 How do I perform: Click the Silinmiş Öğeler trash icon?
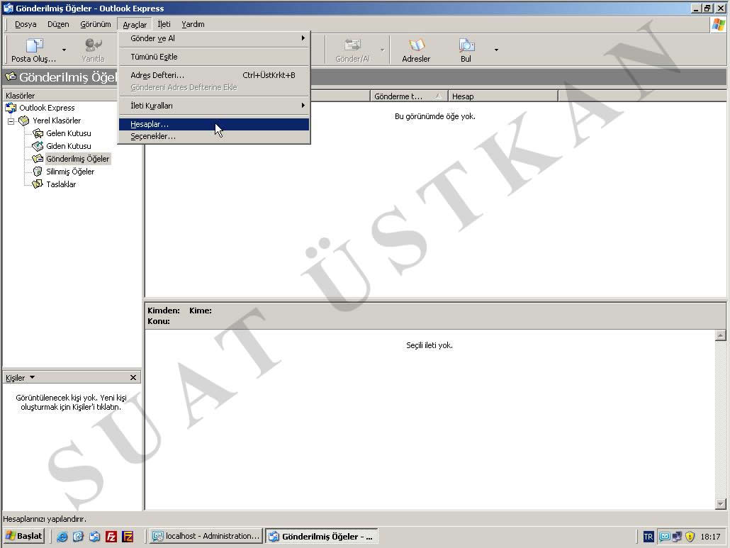[x=38, y=172]
